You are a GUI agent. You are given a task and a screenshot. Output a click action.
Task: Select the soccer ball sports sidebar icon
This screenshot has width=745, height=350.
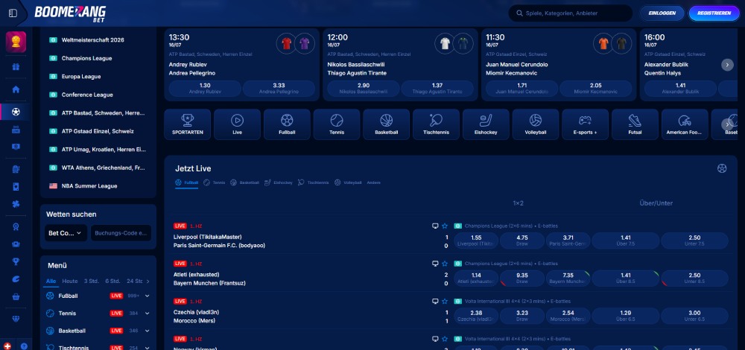16,112
